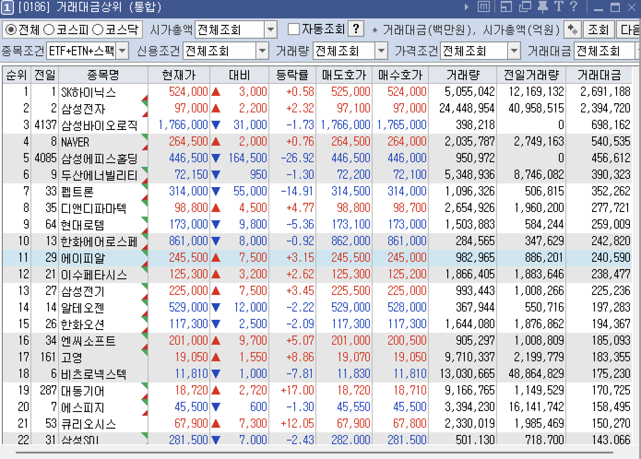
Task: Select the 디앤디파마텍 stock name
Action: pyautogui.click(x=94, y=208)
